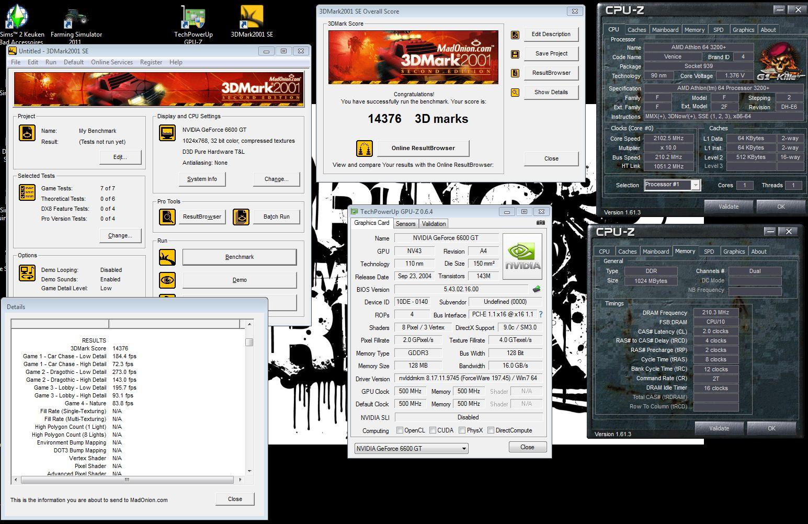808x524 pixels.
Task: Toggle the DirectCompute checkbox in GPU-Z
Action: [x=491, y=430]
